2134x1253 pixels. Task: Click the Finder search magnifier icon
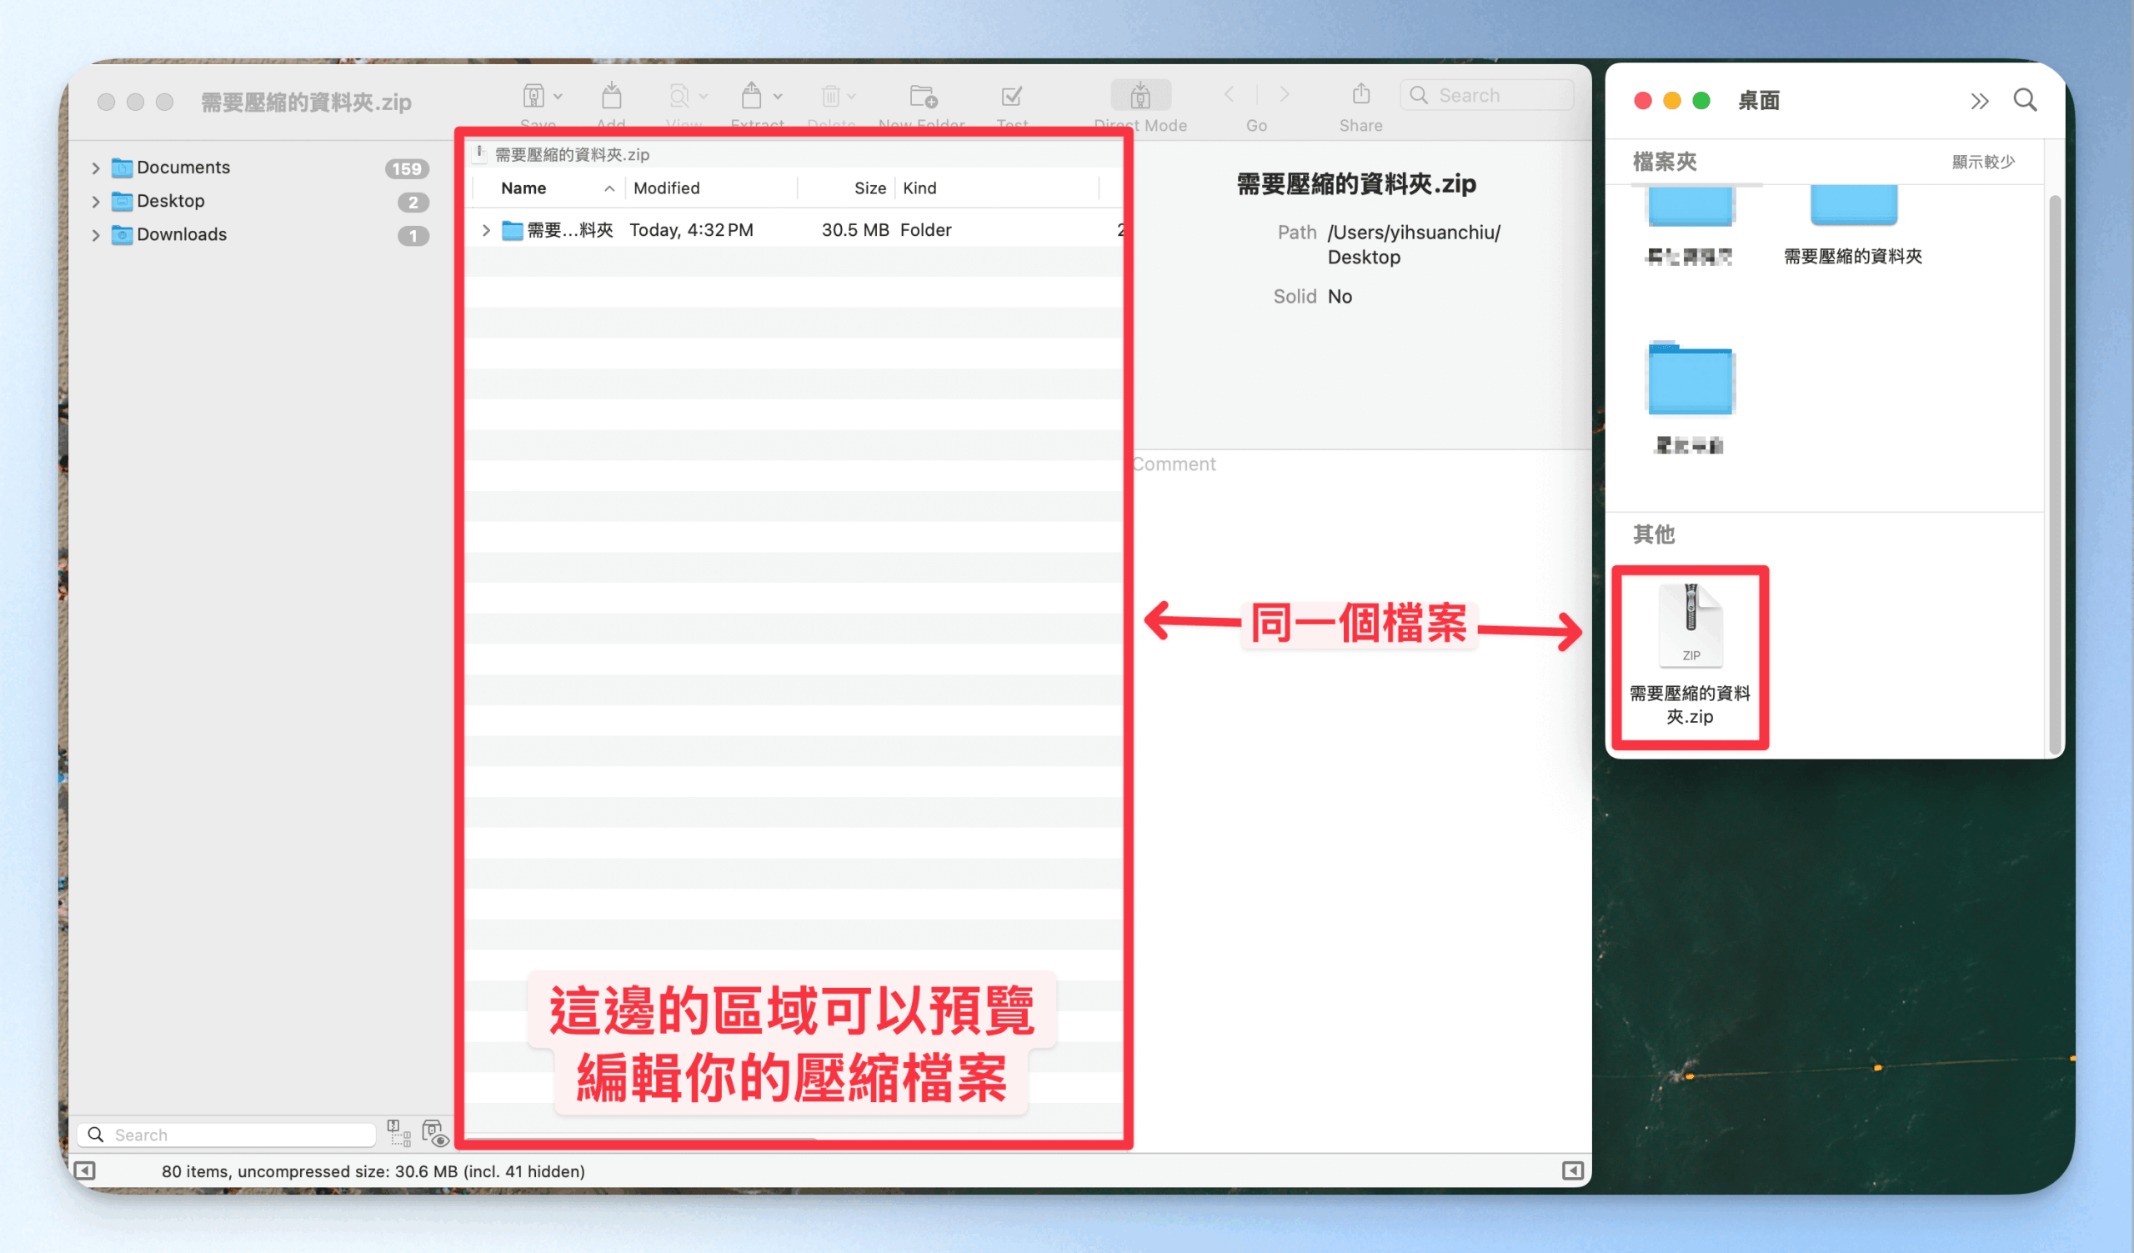click(x=2025, y=101)
